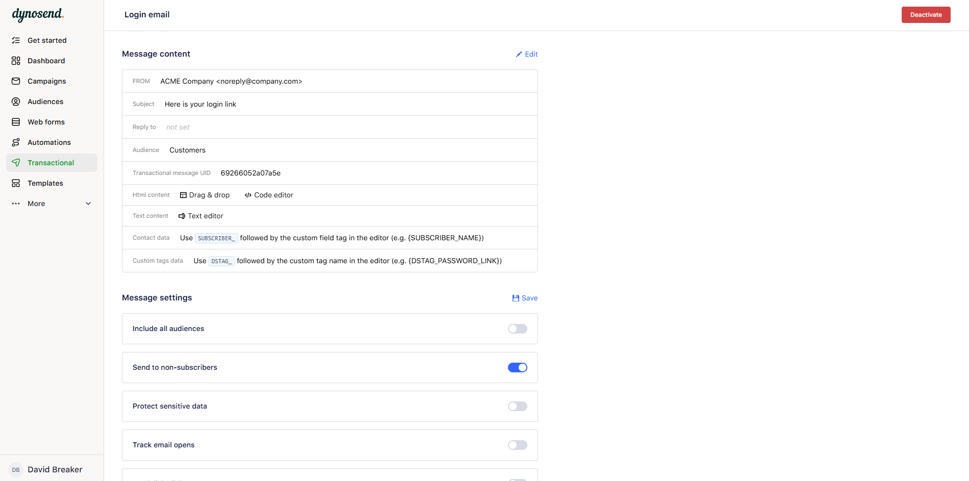Disable Send to non-subscribers
Image resolution: width=969 pixels, height=481 pixels.
[517, 367]
